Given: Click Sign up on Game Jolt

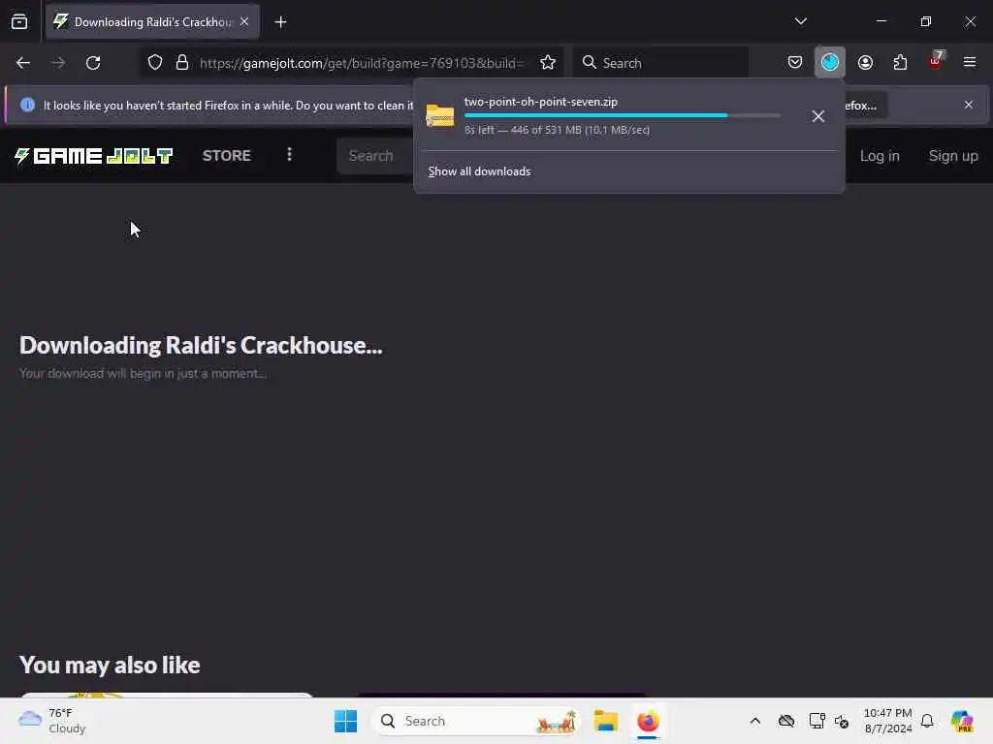Looking at the screenshot, I should [x=952, y=156].
